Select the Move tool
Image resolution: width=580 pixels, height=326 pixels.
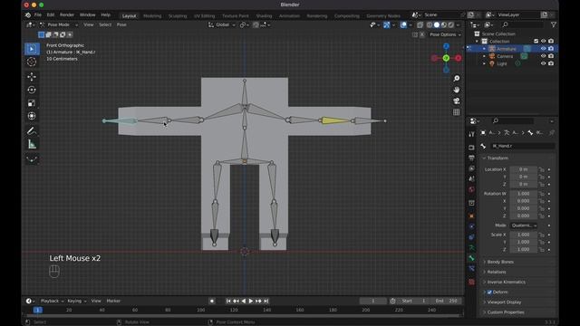pyautogui.click(x=32, y=76)
